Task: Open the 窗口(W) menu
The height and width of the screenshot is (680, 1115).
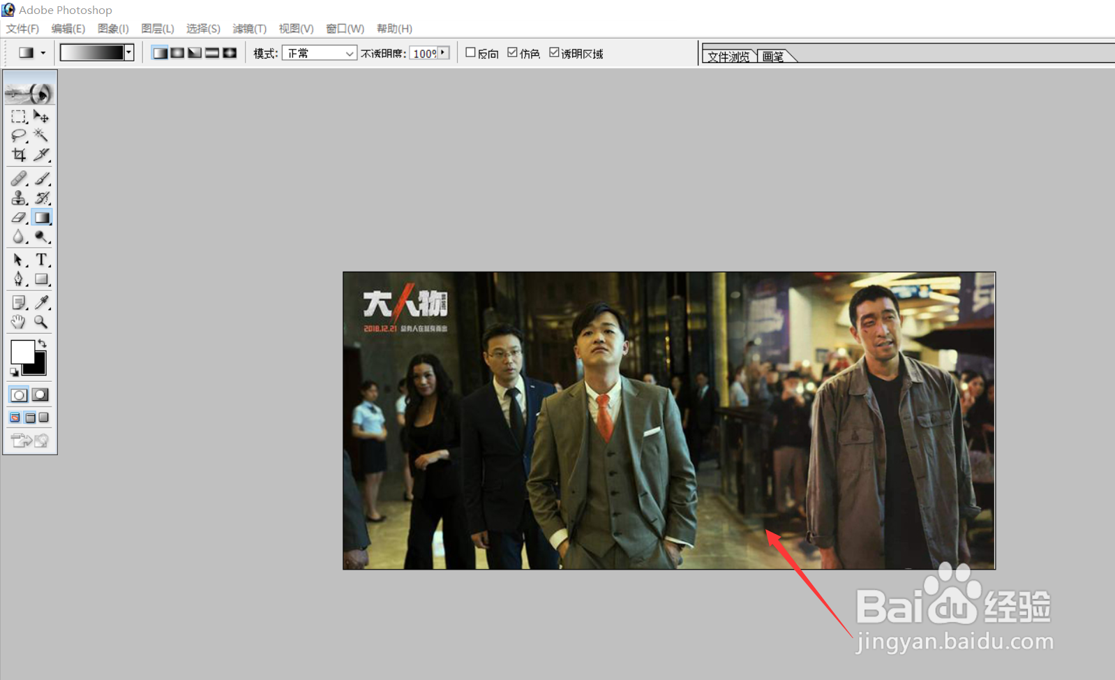Action: [x=345, y=29]
